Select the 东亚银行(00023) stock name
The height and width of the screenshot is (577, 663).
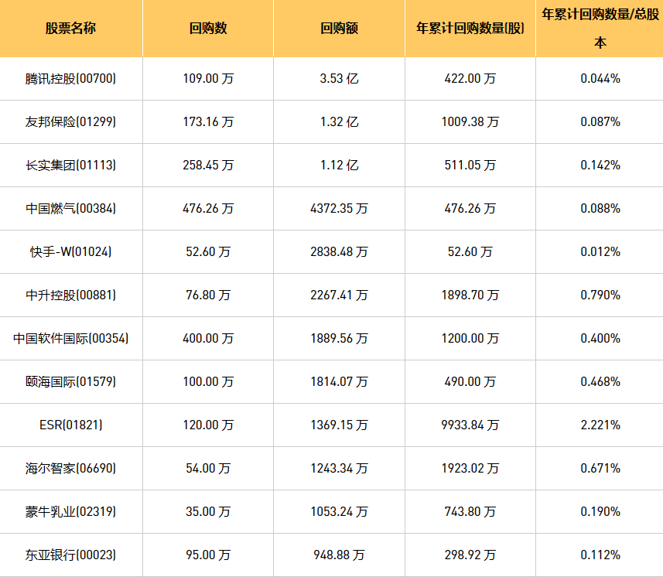click(70, 555)
